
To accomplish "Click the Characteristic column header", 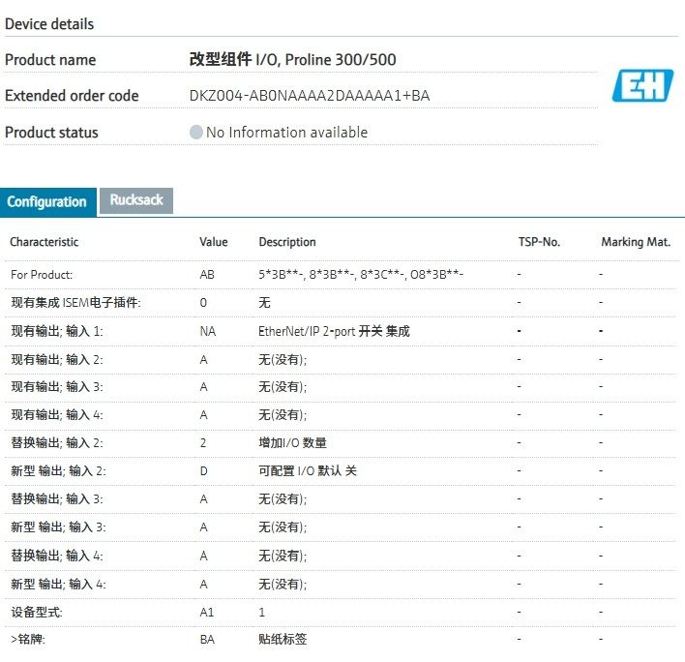I will (x=45, y=242).
